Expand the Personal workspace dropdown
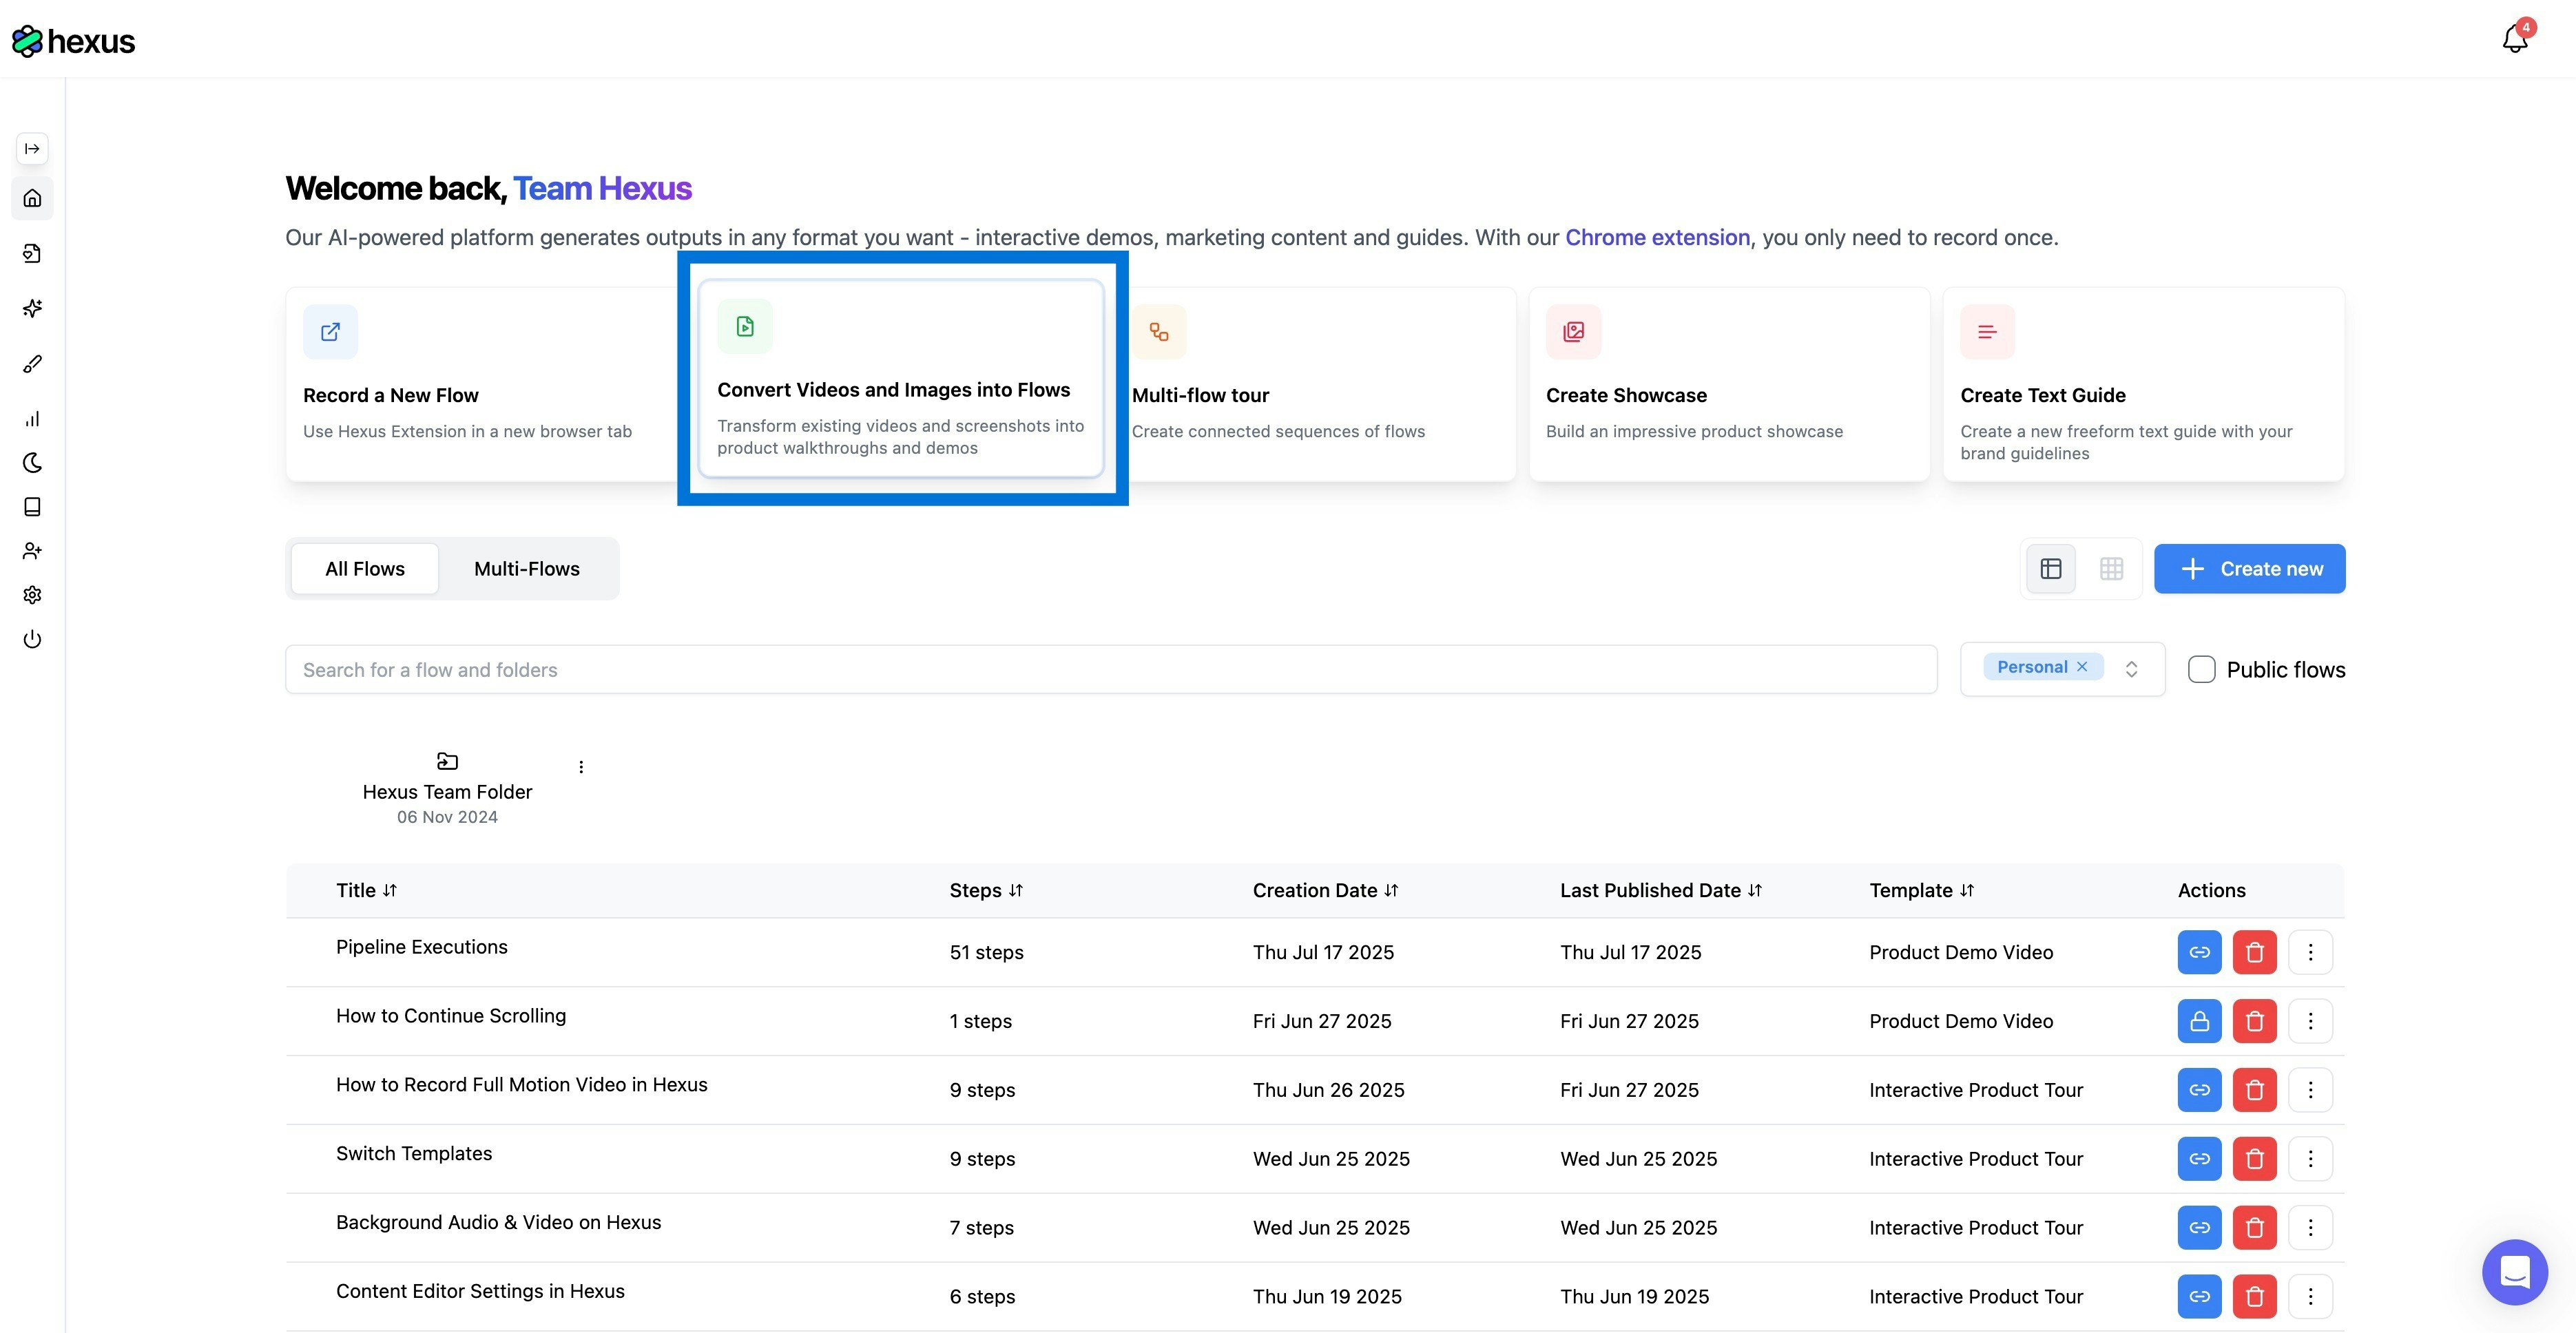 click(2131, 669)
